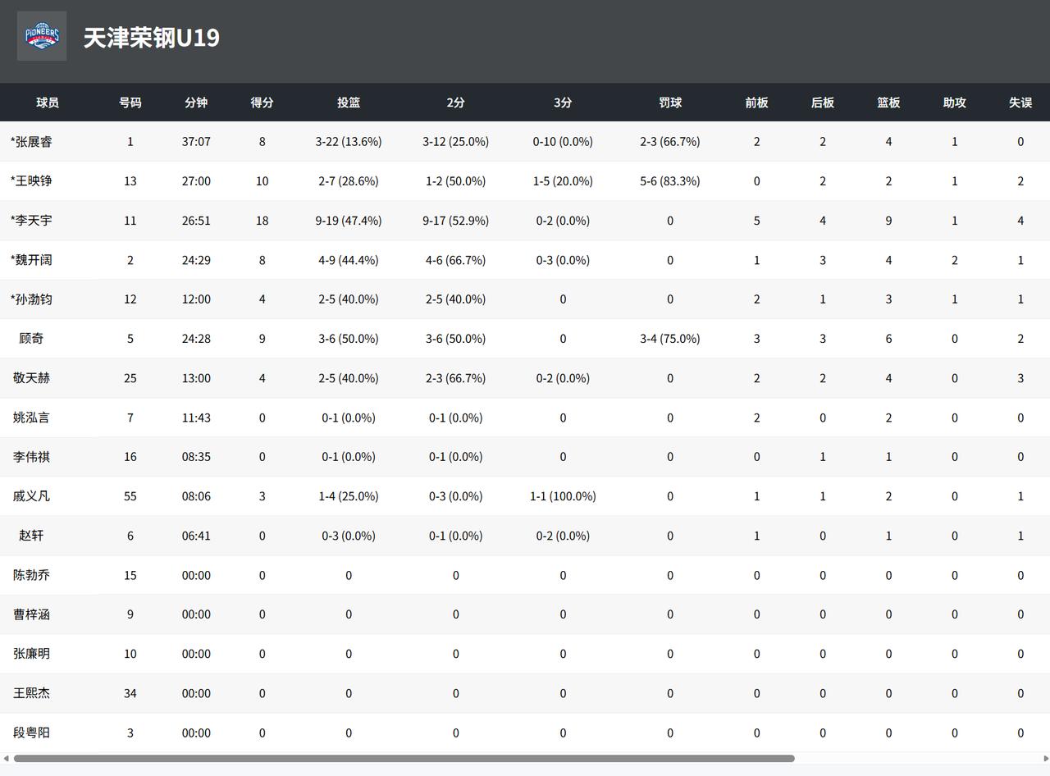Select player 顾奇 in the table
Screen dimensions: 1050x776
[x=31, y=339]
